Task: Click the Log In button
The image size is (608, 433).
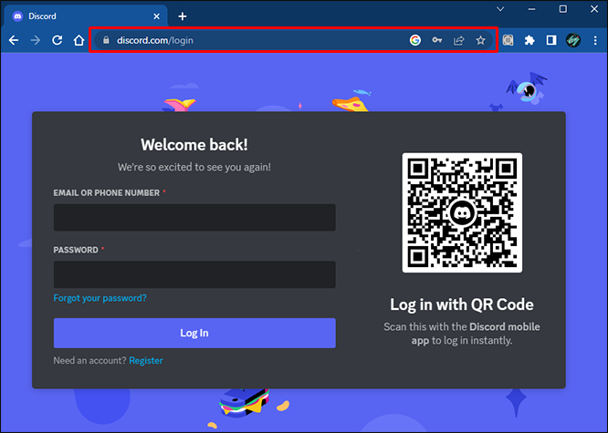Action: click(x=194, y=333)
